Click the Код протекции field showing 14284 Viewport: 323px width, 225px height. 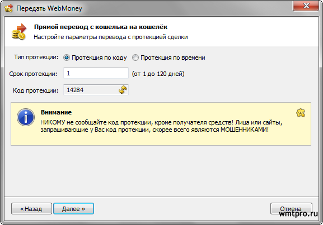(x=96, y=90)
